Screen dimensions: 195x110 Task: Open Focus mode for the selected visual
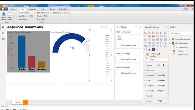coord(106,27)
